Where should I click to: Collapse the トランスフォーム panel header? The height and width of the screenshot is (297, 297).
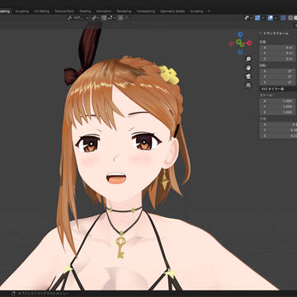pyautogui.click(x=276, y=33)
